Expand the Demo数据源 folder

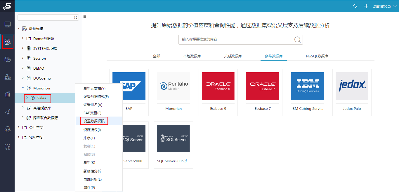click(23, 38)
